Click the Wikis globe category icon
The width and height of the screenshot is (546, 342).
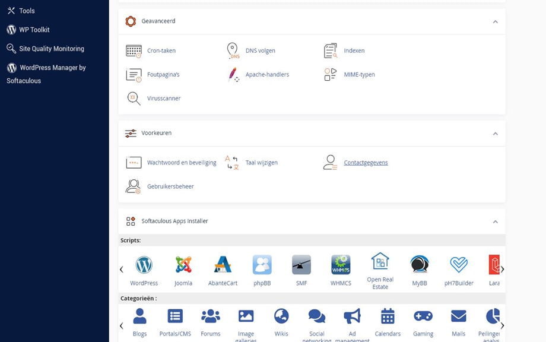pyautogui.click(x=281, y=316)
